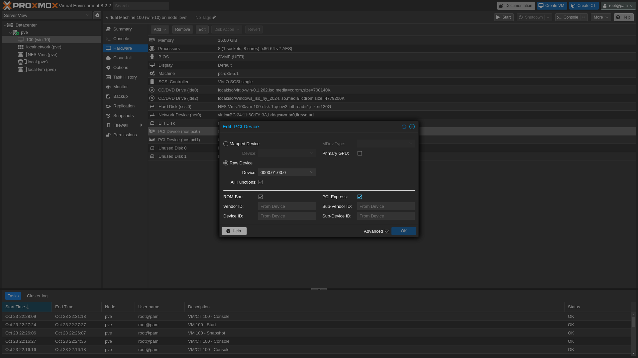Image resolution: width=638 pixels, height=358 pixels.
Task: Collapse the Datacenter tree node
Action: coord(5,25)
